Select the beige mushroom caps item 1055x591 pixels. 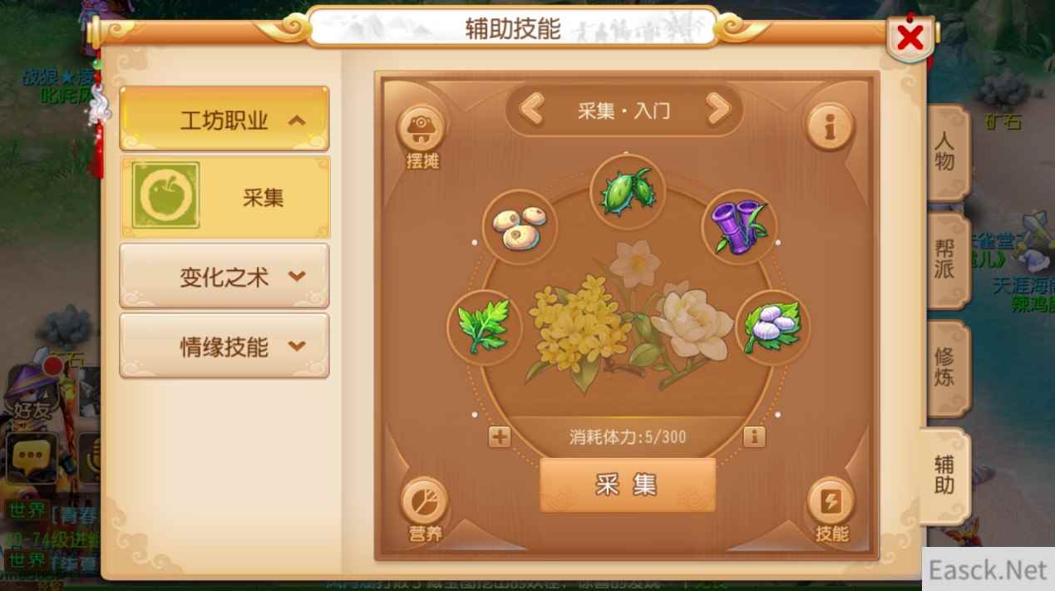pos(520,227)
